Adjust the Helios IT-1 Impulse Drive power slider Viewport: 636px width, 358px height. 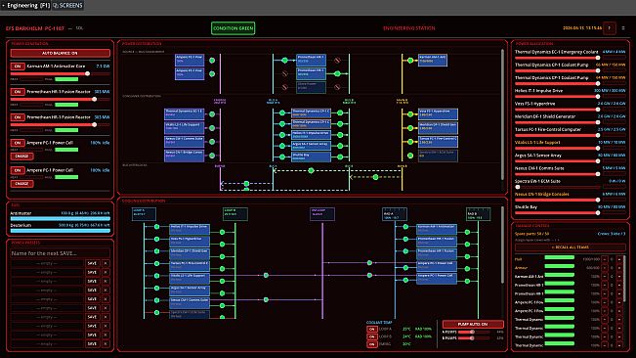557,97
